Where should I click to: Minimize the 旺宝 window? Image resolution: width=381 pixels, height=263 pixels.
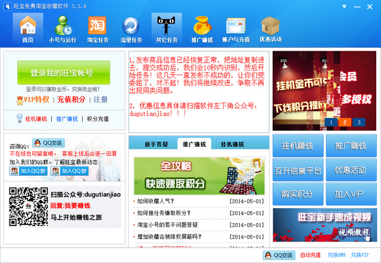[357, 7]
